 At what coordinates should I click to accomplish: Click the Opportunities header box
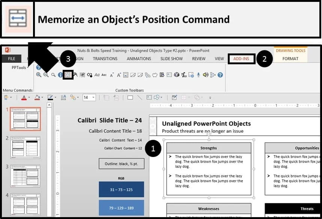292,148
